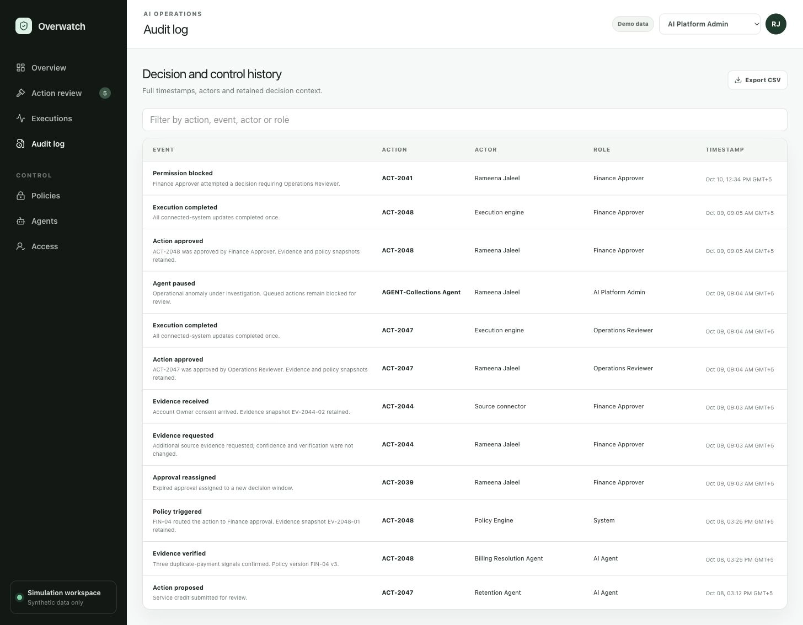Screen dimensions: 803x625
Task: Click AGENT-Collections Agent action cell
Action: 421,292
